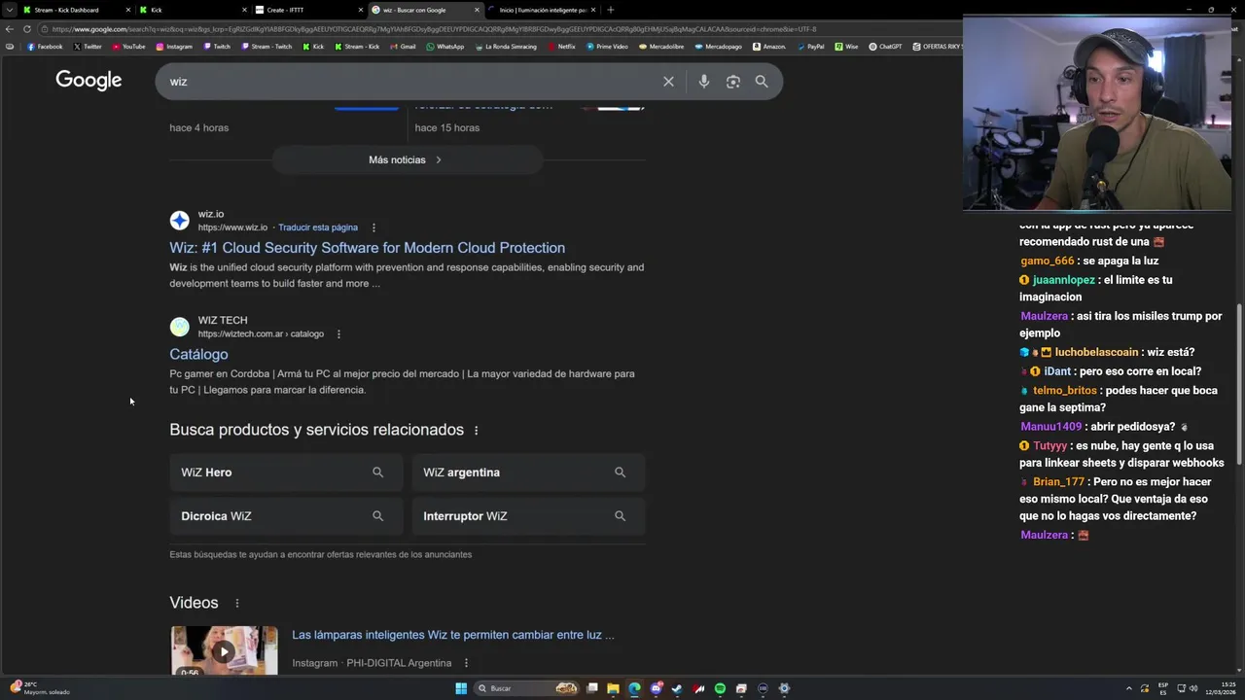Switch to the Create - IFTTT tab
The height and width of the screenshot is (700, 1245).
click(307, 10)
